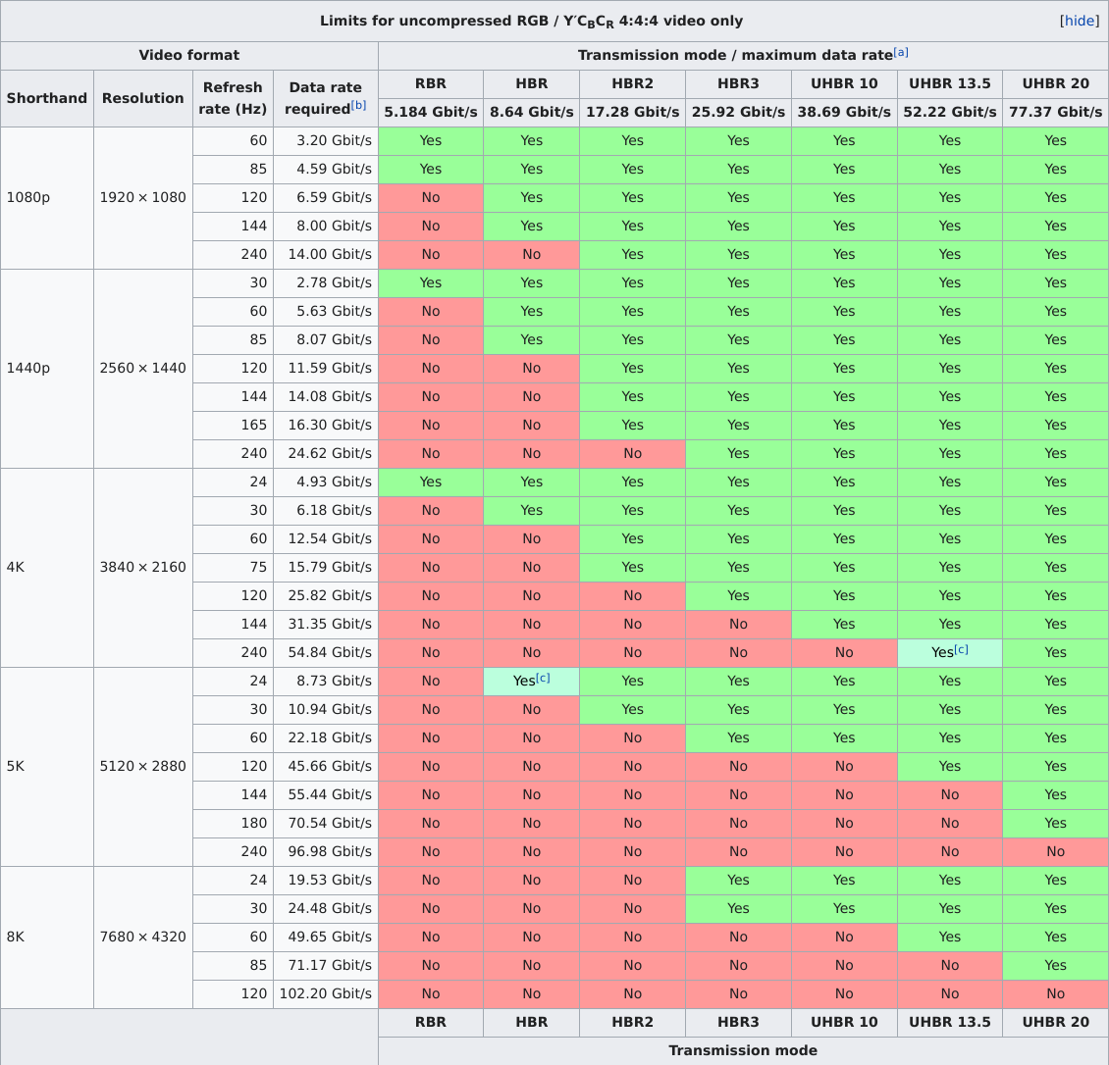The width and height of the screenshot is (1109, 1065).
Task: Select the Video format header cell
Action: click(x=188, y=55)
